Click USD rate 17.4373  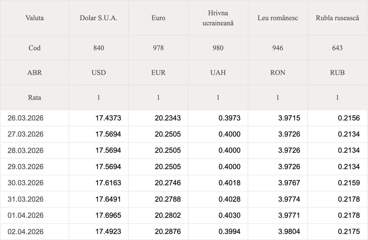click(x=108, y=118)
